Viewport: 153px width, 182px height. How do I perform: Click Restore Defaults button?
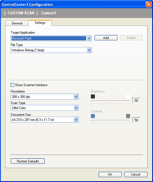[28, 161]
